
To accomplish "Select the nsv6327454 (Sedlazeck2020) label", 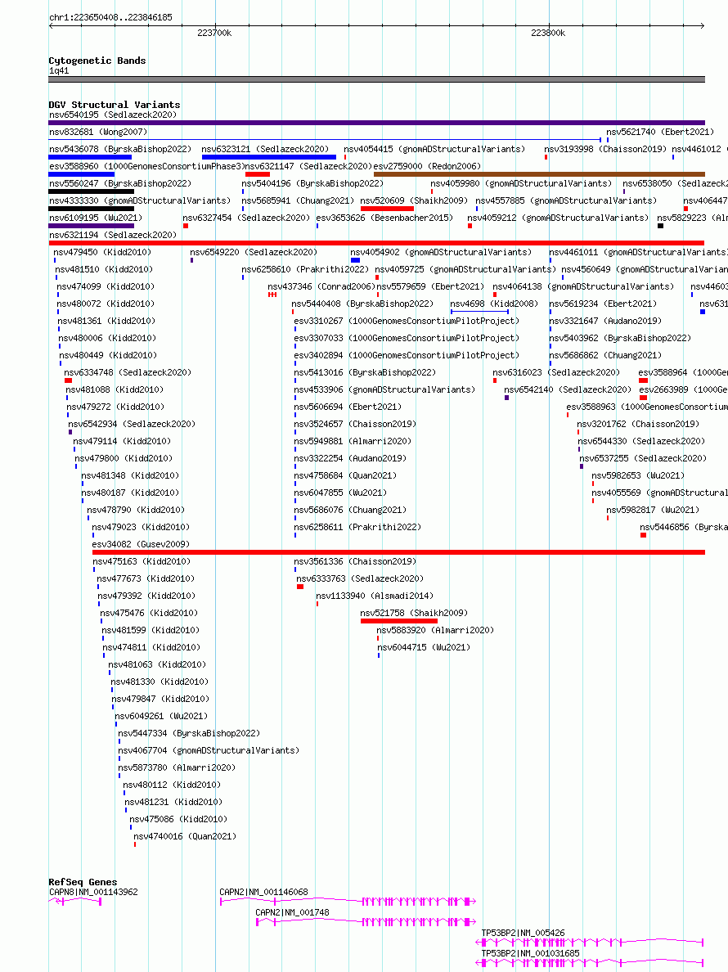I will 246,218.
